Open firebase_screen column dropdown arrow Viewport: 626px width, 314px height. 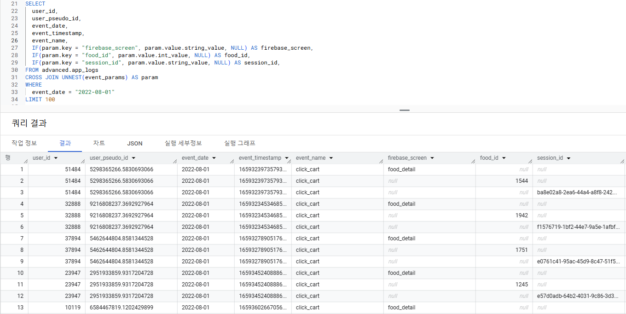pos(432,158)
